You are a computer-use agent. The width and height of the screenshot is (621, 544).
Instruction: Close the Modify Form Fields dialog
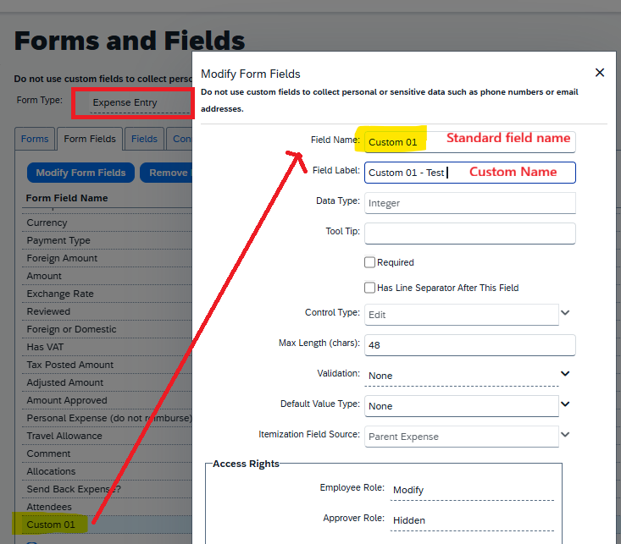600,73
